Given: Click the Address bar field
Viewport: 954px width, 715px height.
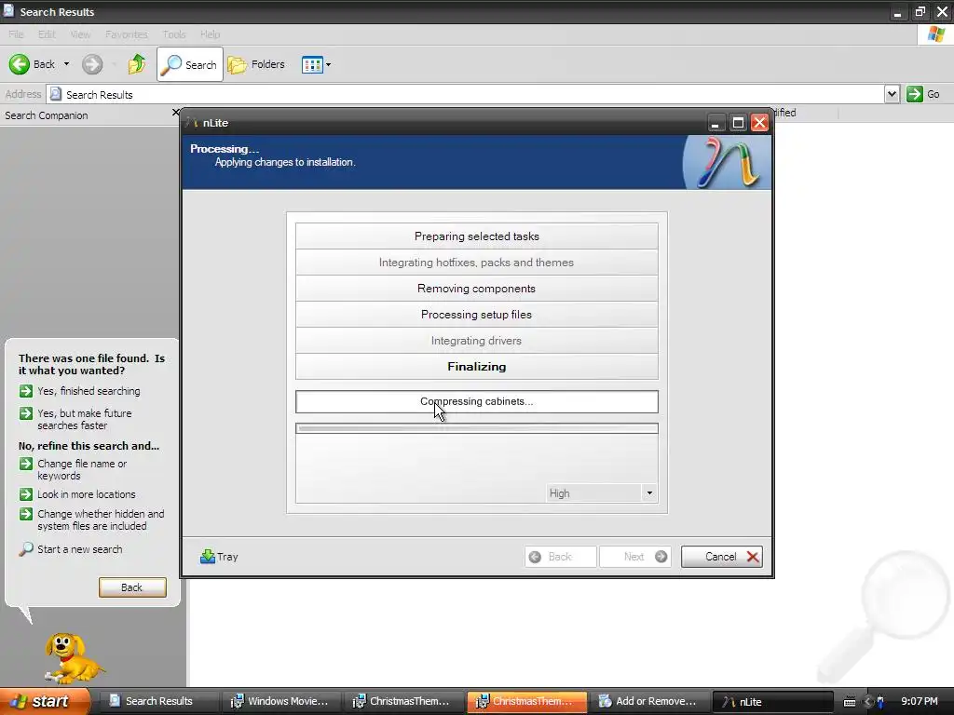Looking at the screenshot, I should click(x=466, y=94).
